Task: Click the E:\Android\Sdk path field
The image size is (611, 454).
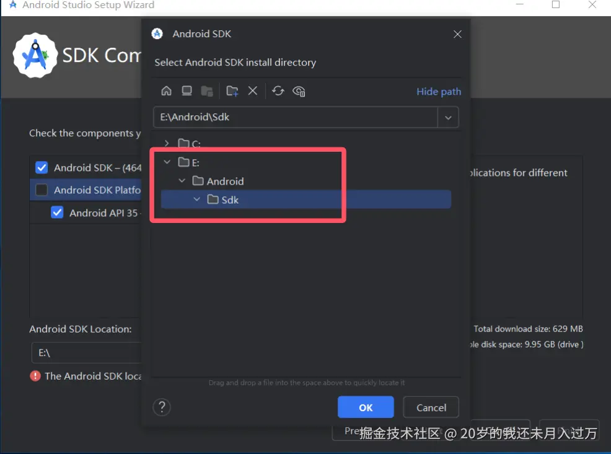Action: tap(296, 117)
